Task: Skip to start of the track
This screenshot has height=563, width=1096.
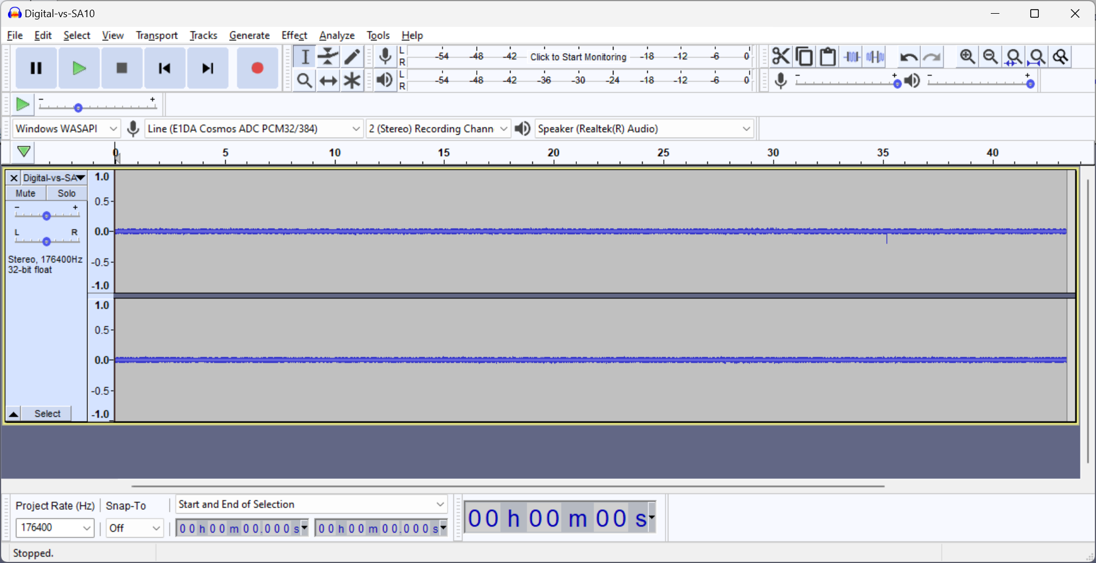Action: [x=165, y=69]
